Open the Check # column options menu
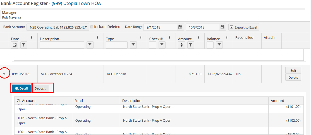 click(x=169, y=38)
